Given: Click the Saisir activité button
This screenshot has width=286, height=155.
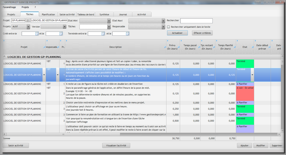Looking at the screenshot, I should 16,146.
